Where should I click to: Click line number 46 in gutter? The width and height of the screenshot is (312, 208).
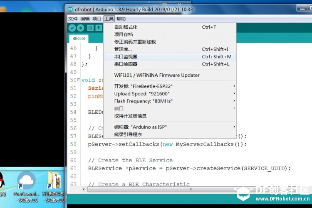[x=73, y=48]
